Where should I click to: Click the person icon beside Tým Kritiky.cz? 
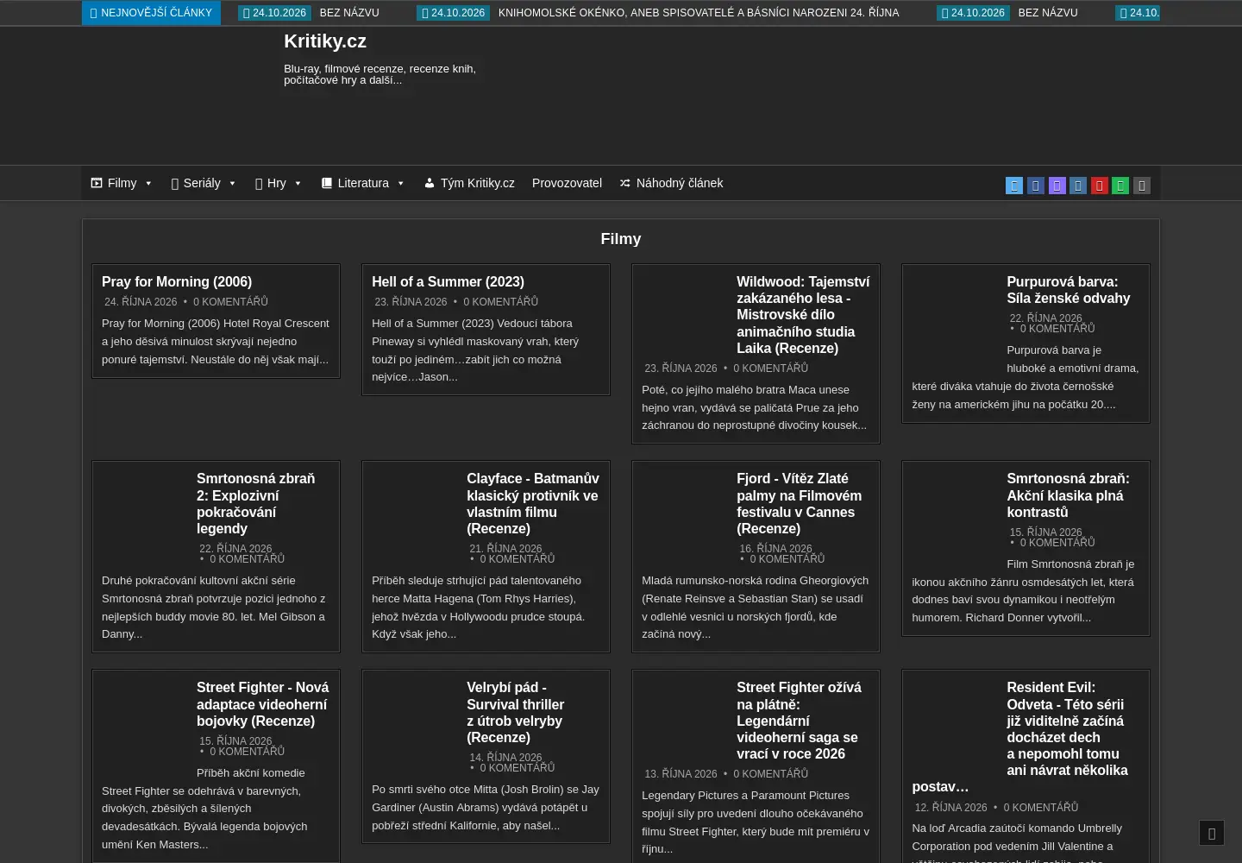click(429, 183)
